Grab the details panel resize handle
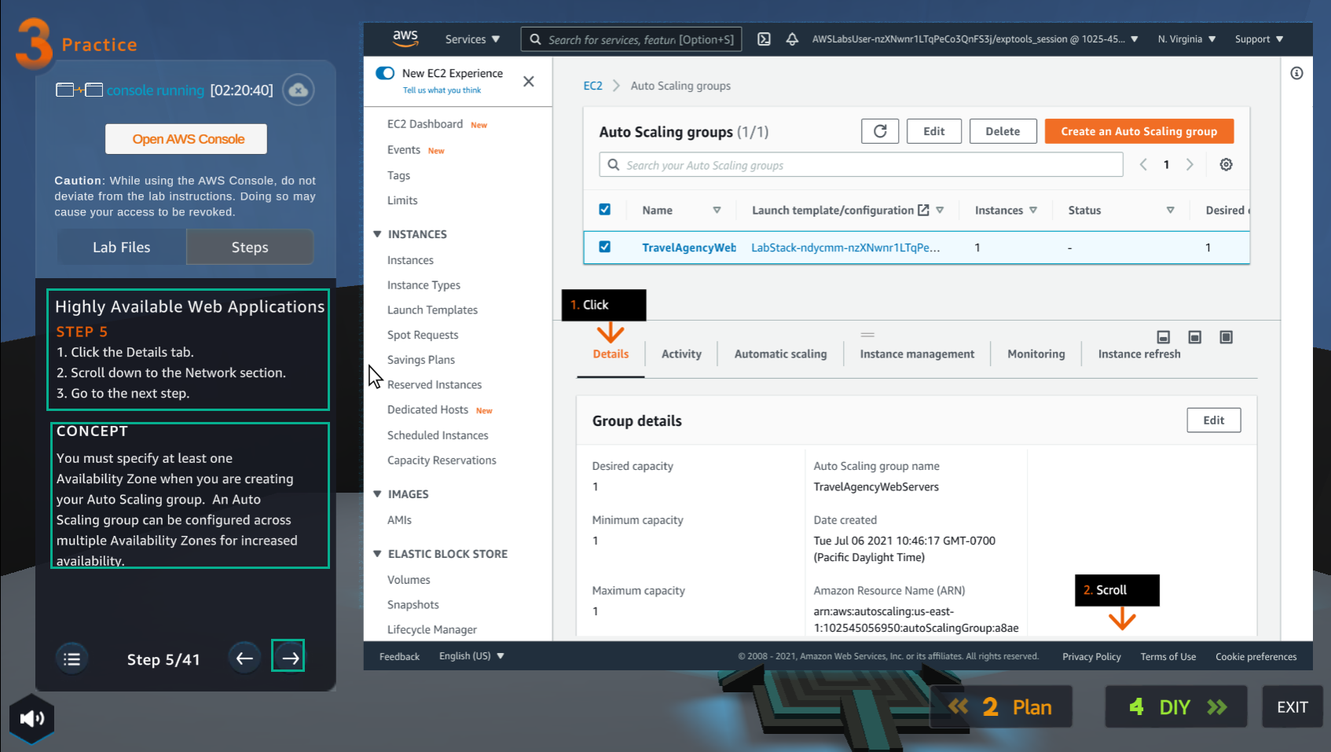Image resolution: width=1331 pixels, height=752 pixels. tap(867, 334)
